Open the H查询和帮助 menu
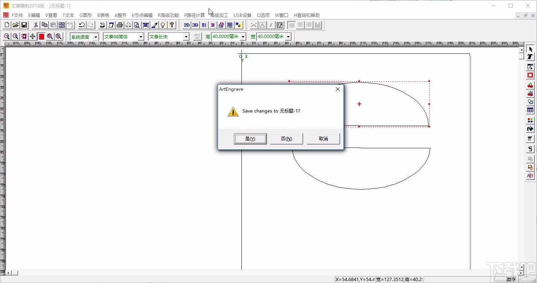537x283 pixels. pos(307,15)
